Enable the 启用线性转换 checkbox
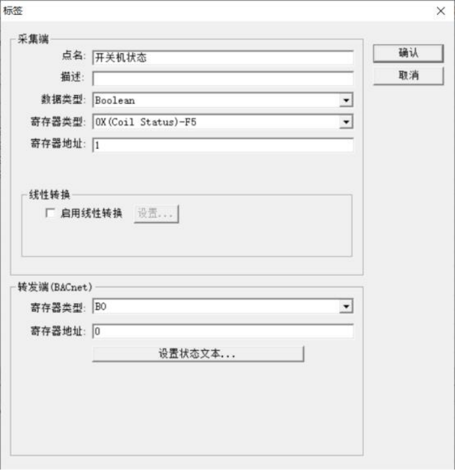455x470 pixels. pos(50,213)
